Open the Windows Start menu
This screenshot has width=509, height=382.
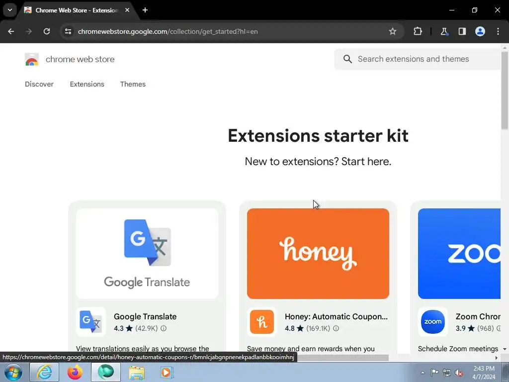13,372
